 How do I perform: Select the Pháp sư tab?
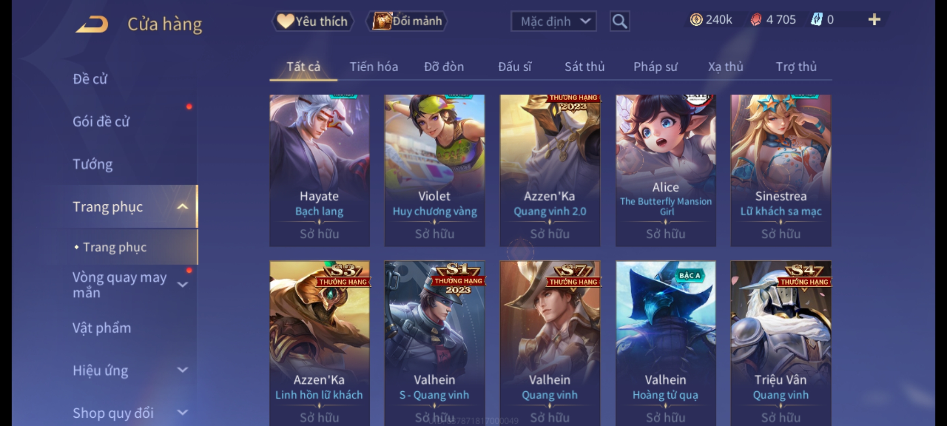coord(655,67)
